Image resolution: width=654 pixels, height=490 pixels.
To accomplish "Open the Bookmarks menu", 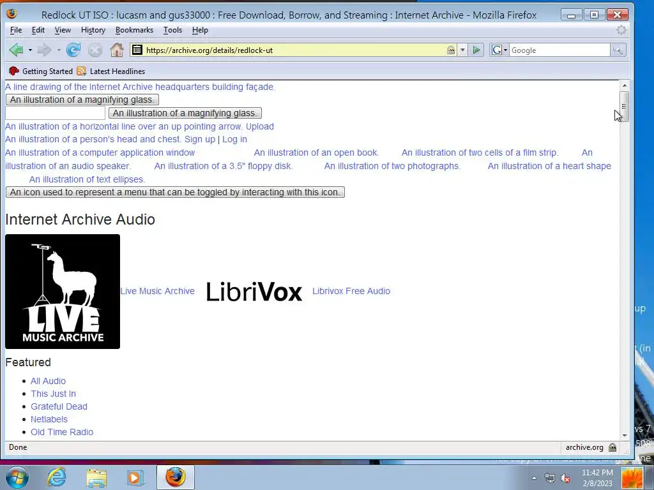I will pyautogui.click(x=134, y=30).
